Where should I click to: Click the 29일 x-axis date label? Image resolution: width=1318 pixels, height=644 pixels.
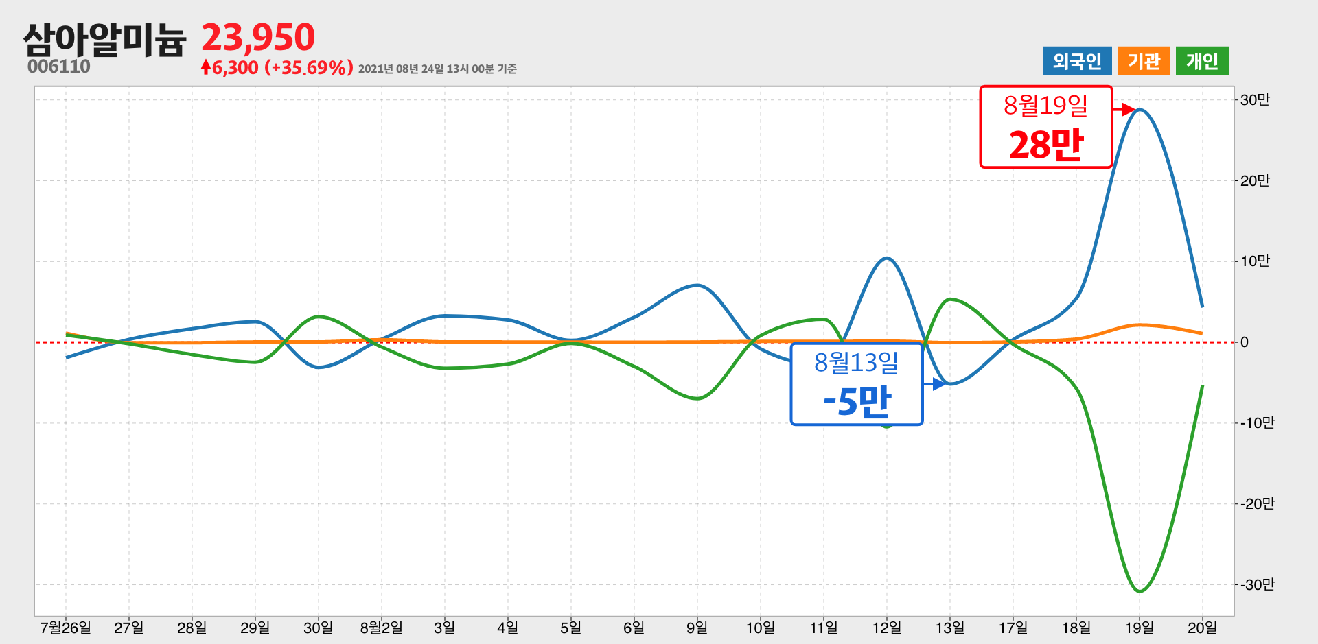pyautogui.click(x=255, y=628)
